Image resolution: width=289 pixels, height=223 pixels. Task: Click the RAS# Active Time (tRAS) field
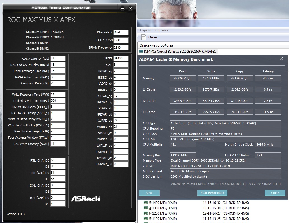[x=58, y=77]
